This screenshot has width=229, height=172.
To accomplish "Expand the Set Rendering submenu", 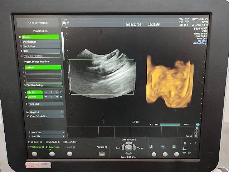I will (44, 85).
